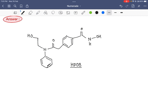
Task: Select the Image insert tool
Action: 68,13
